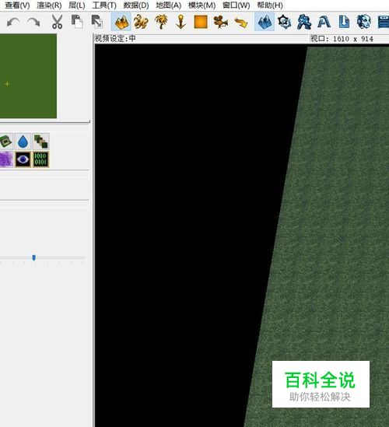Open the Data module marine icon

point(304,22)
